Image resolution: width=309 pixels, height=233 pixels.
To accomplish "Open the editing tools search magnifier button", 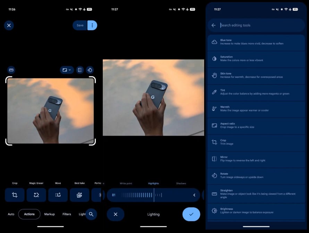I will pyautogui.click(x=91, y=214).
